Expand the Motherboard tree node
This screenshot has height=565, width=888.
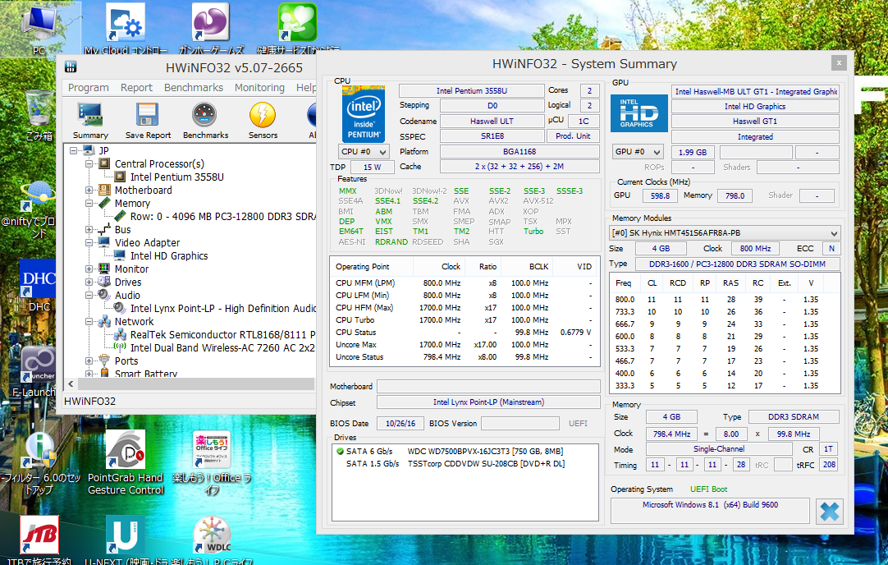point(89,191)
